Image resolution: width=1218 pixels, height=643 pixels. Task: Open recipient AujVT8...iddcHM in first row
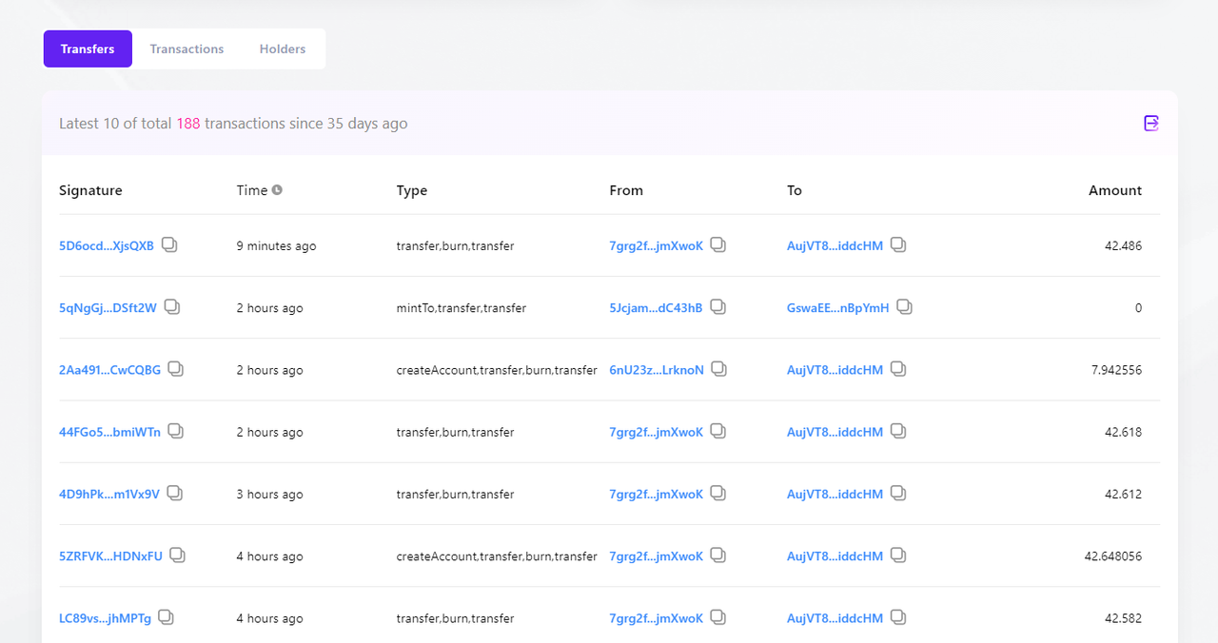[835, 245]
